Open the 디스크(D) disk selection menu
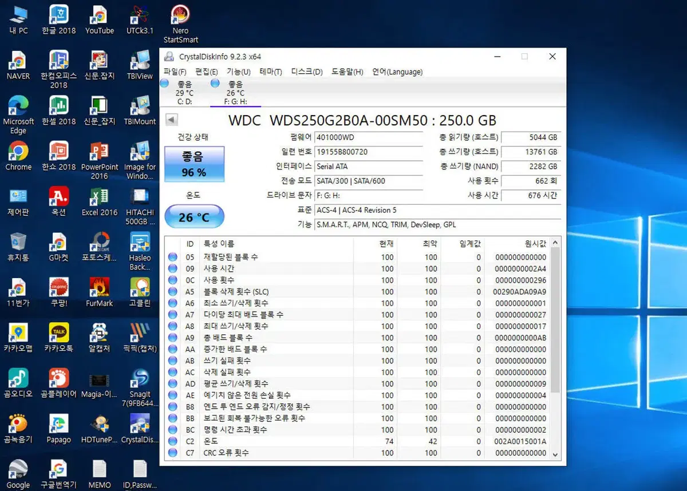This screenshot has width=687, height=491. click(307, 72)
